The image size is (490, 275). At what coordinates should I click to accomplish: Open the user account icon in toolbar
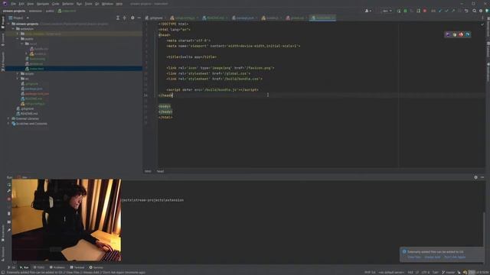367,11
